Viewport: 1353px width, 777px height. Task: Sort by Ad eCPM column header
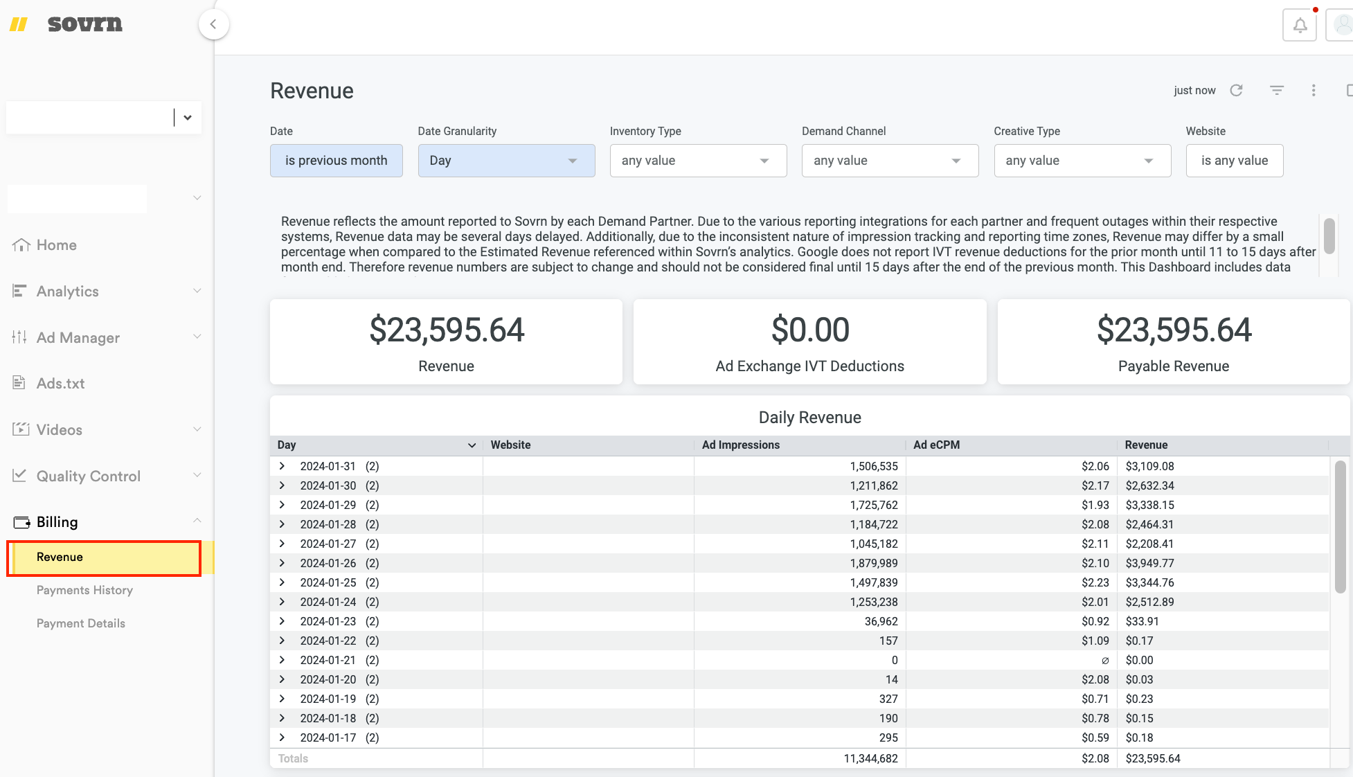tap(937, 445)
